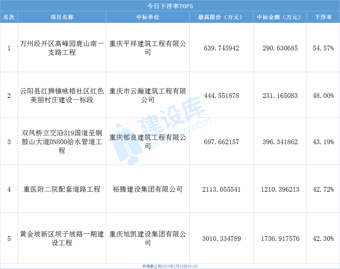The image size is (340, 269).
Task: Click the 下浮率 column header
Action: pyautogui.click(x=323, y=17)
